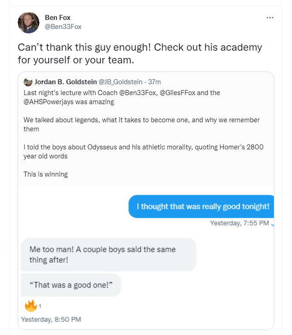This screenshot has height=335, width=292.
Task: Open Jordan B. Goldstein's name in quoted tweet
Action: pos(65,82)
